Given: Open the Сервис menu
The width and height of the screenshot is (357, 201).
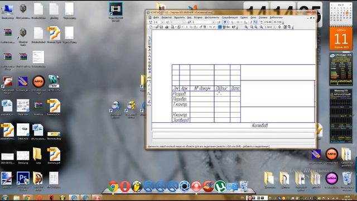Looking at the screenshot, I should pyautogui.click(x=244, y=17).
